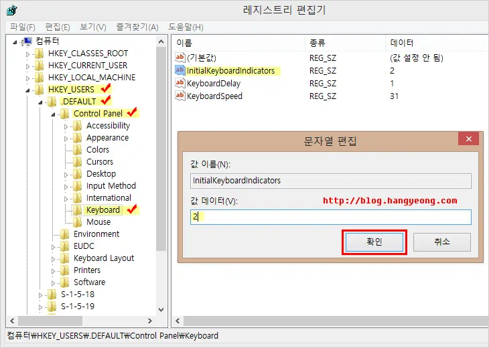Expand the Keyboard Layout node

point(53,259)
